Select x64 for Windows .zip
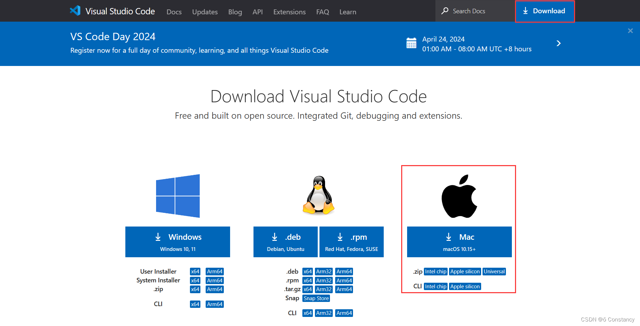This screenshot has height=326, width=640. pos(195,289)
